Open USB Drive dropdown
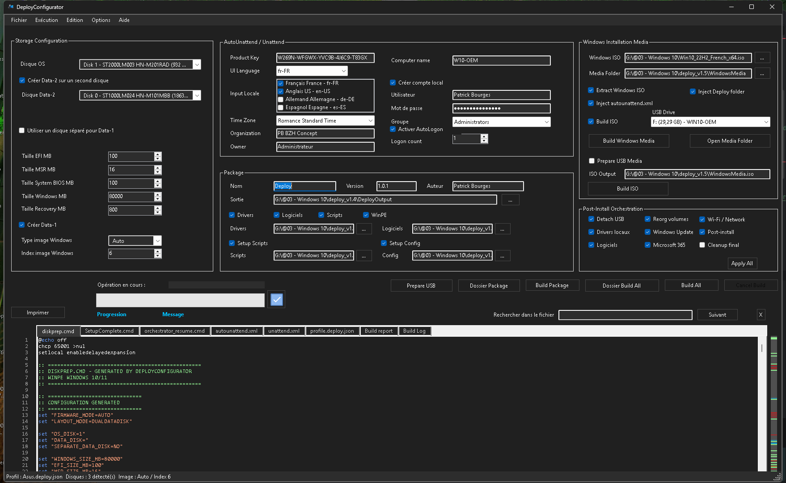 click(x=710, y=122)
